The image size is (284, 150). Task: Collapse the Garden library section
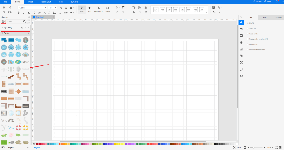pos(2,33)
